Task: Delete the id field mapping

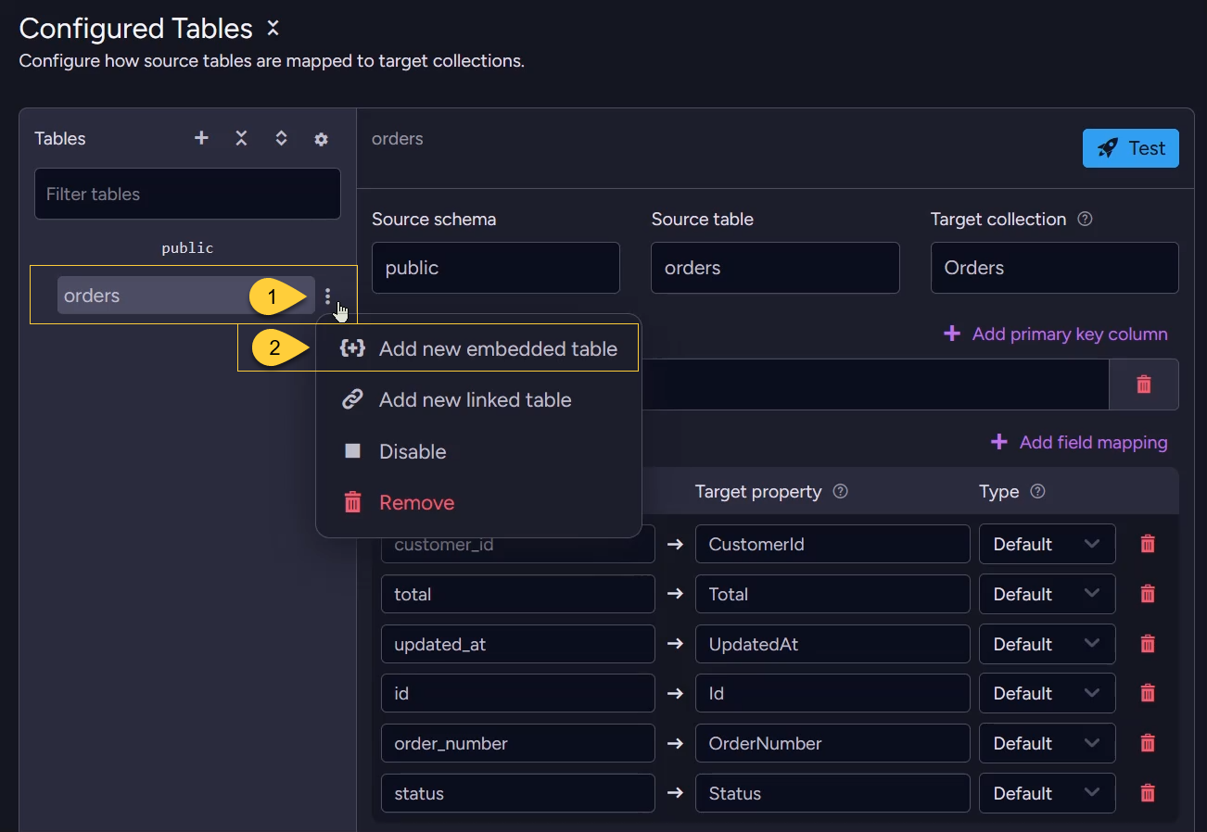Action: (1148, 693)
